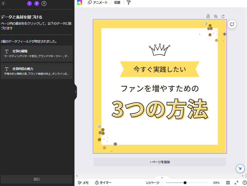
Task: Select step 2 in the wizard
Action: (36, 4)
